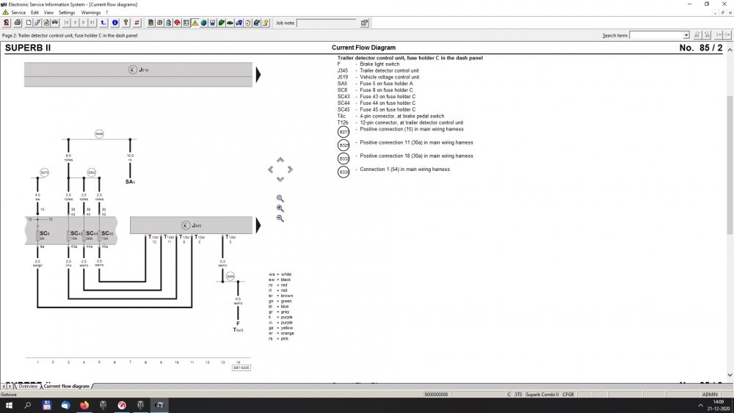Click the Windows Start button
Image resolution: width=734 pixels, height=413 pixels.
(x=9, y=405)
